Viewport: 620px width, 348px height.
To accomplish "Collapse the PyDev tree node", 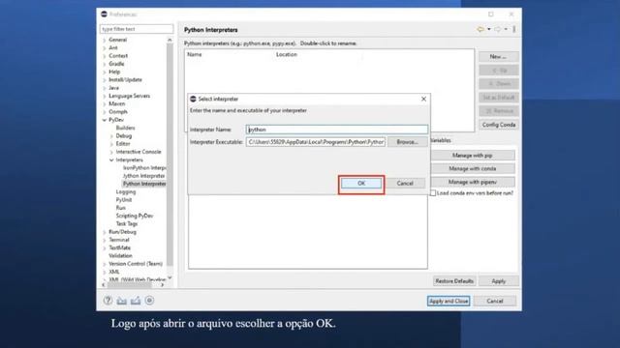I will (x=105, y=120).
